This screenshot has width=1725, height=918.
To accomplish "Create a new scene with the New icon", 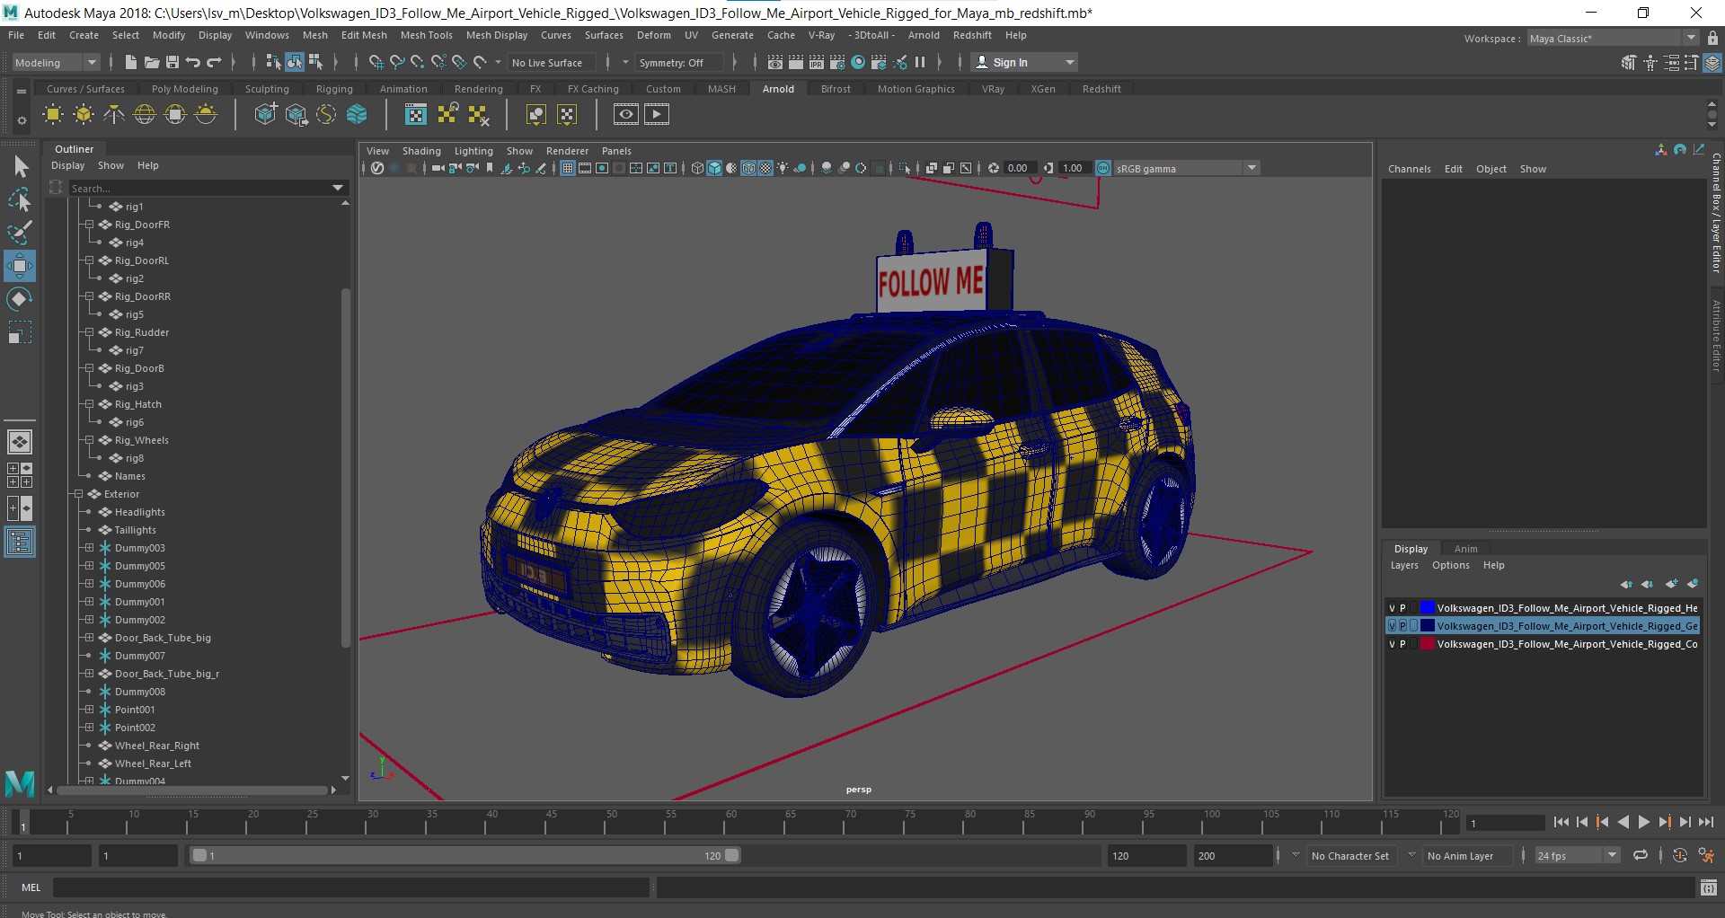I will (x=130, y=62).
